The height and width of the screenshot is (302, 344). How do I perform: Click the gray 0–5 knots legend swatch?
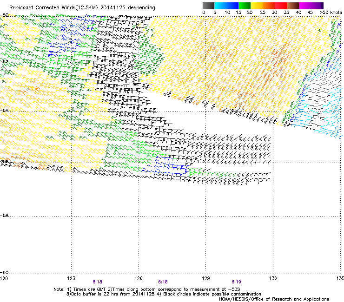click(208, 6)
